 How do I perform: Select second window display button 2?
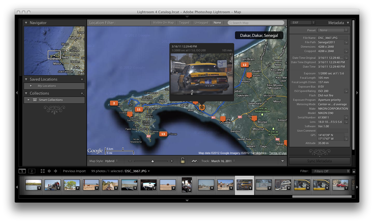click(32, 171)
